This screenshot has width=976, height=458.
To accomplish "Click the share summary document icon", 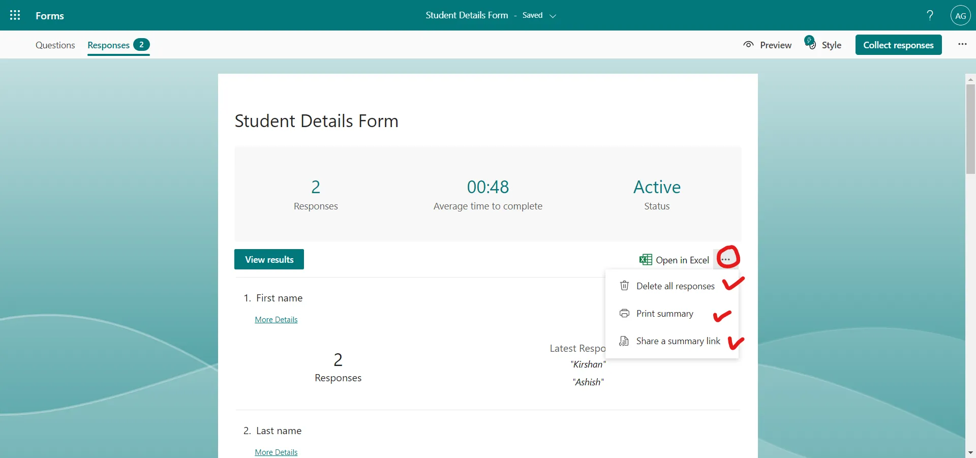I will click(x=624, y=341).
